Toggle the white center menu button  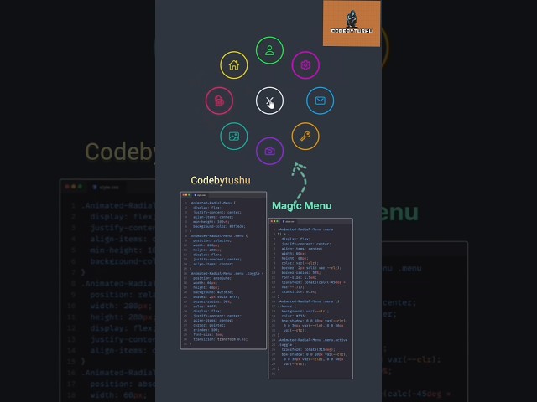tap(269, 100)
